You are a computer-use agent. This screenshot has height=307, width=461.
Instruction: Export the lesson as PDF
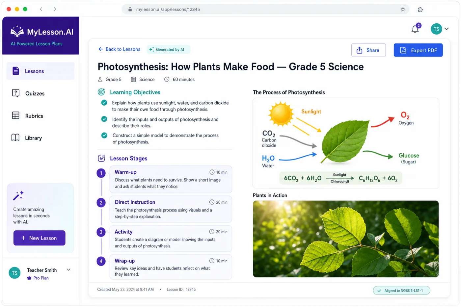pos(418,50)
